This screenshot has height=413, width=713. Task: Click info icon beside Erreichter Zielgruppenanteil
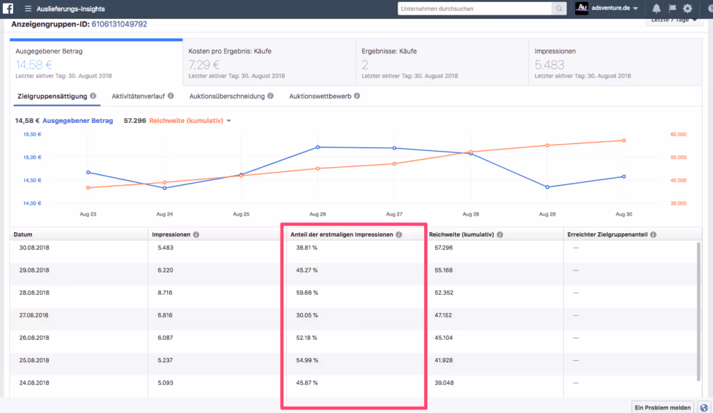[x=653, y=234]
